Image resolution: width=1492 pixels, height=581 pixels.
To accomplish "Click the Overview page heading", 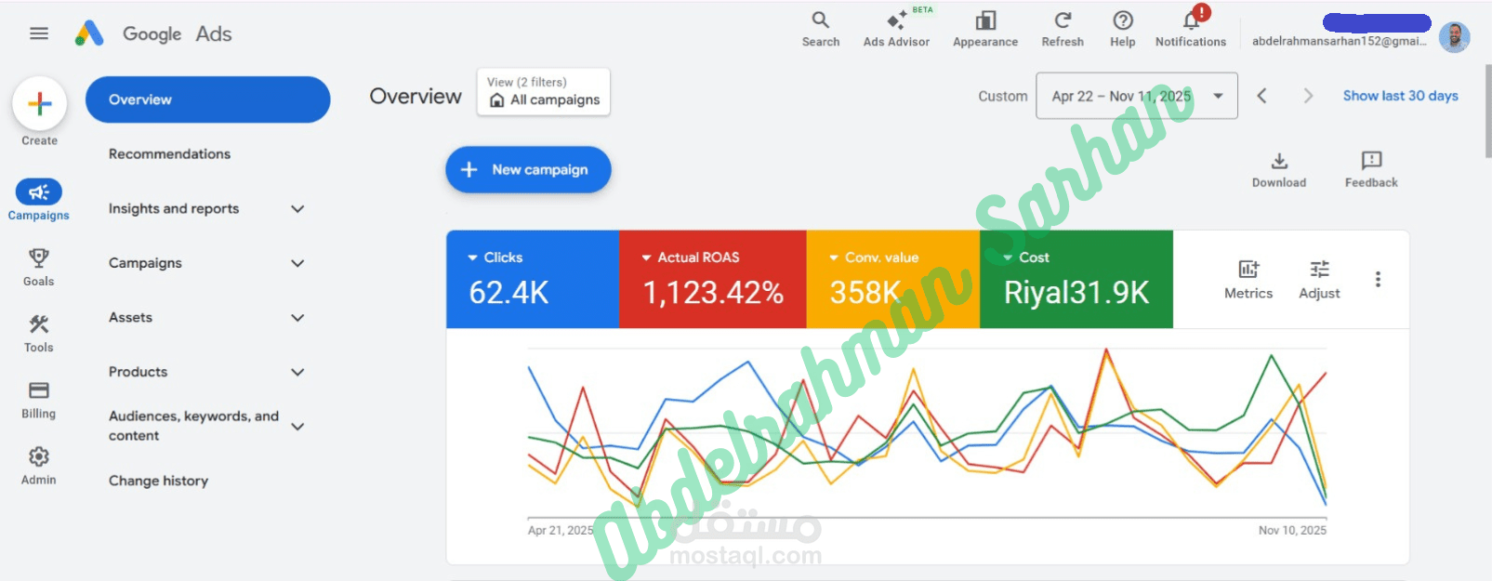I will [x=416, y=96].
